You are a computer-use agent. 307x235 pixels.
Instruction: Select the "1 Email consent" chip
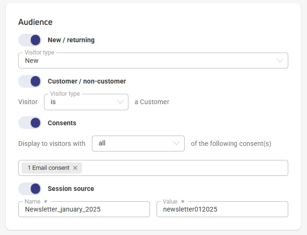click(48, 168)
